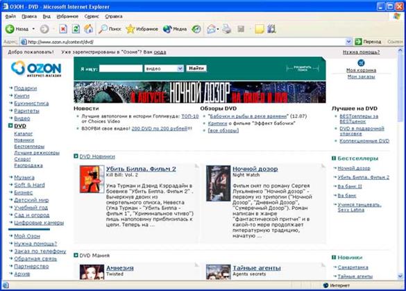
Task: Open the 200 DVD по 200 рублей link
Action: 159,128
